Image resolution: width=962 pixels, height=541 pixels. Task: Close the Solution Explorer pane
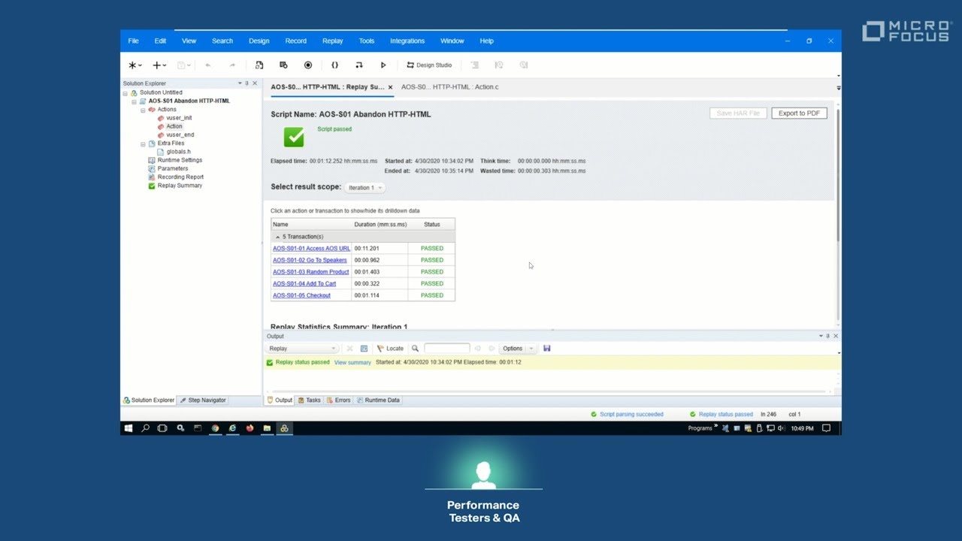[255, 83]
